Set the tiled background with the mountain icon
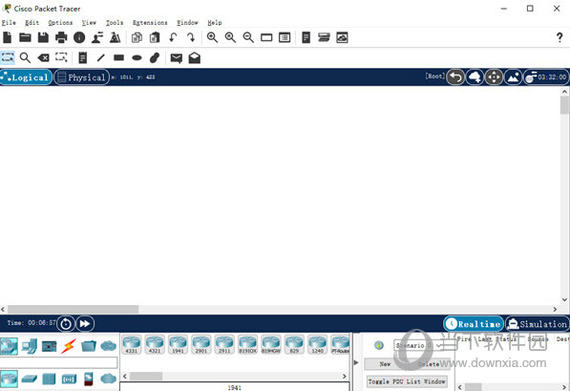The height and width of the screenshot is (391, 570). (x=513, y=77)
